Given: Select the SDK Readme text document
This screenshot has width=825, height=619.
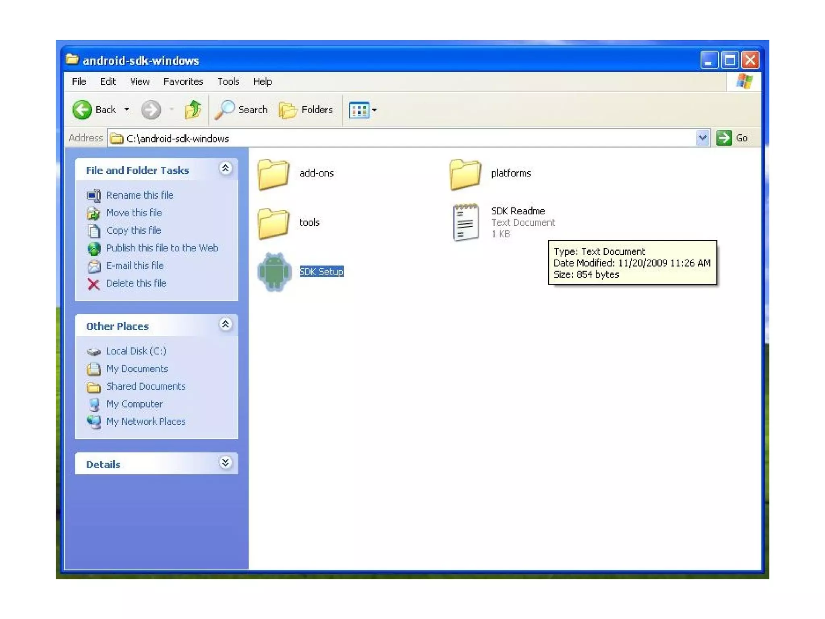Looking at the screenshot, I should click(466, 222).
